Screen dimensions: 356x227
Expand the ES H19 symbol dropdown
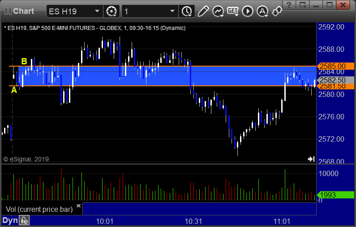coord(97,11)
